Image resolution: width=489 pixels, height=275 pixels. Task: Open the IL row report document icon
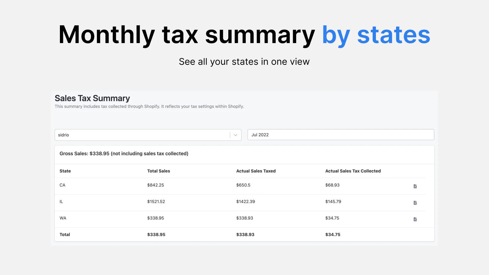point(415,203)
